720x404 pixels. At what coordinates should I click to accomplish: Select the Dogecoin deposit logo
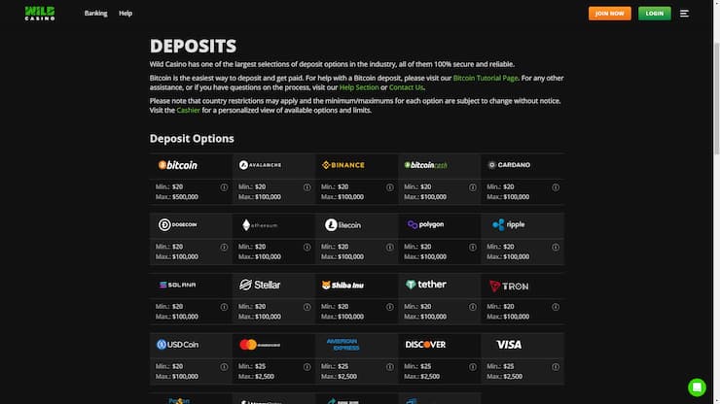[178, 224]
